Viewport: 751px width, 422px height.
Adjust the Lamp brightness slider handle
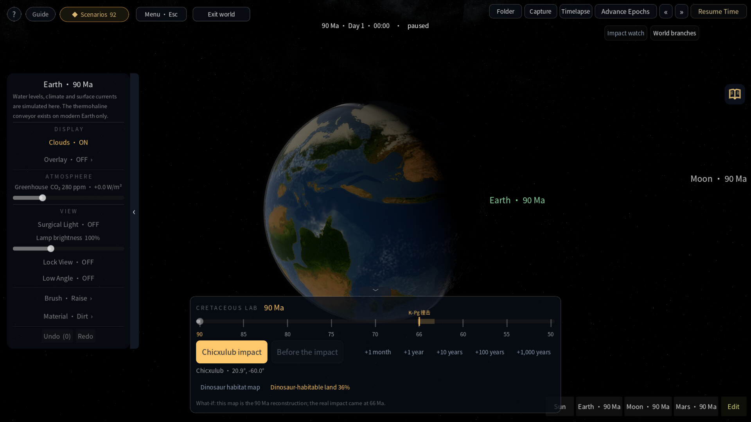coord(51,249)
